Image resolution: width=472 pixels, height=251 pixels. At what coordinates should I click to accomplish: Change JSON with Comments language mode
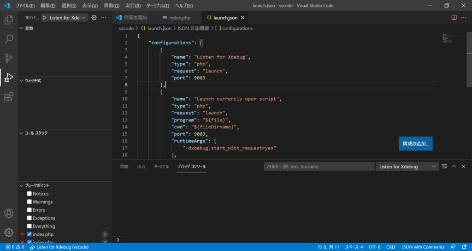tap(423, 247)
